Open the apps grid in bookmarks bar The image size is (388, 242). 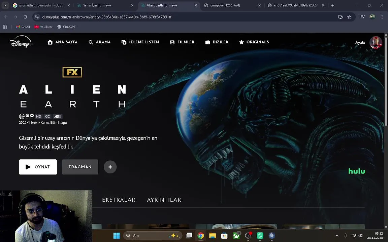(5, 27)
